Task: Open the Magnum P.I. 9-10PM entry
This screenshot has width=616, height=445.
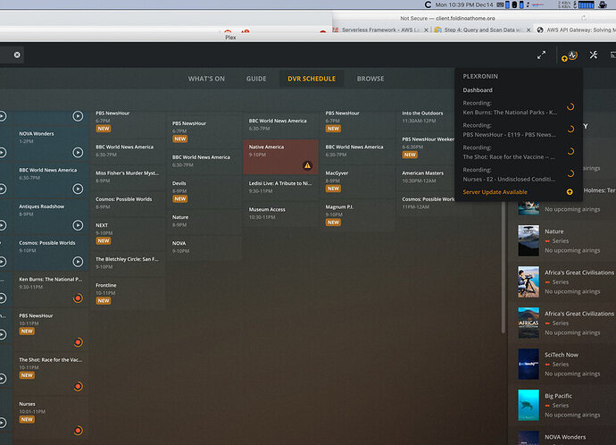Action: pyautogui.click(x=357, y=215)
